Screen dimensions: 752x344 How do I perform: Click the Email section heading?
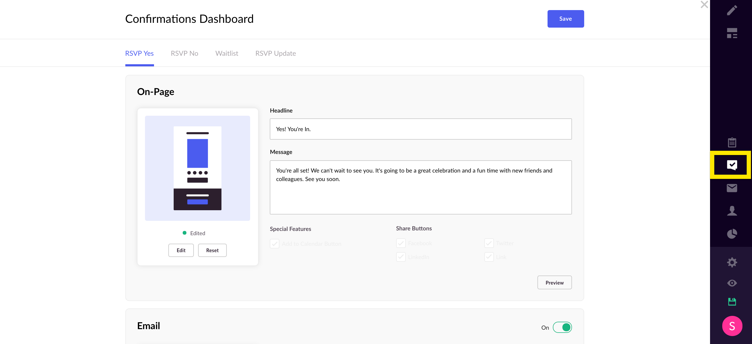[x=148, y=326]
